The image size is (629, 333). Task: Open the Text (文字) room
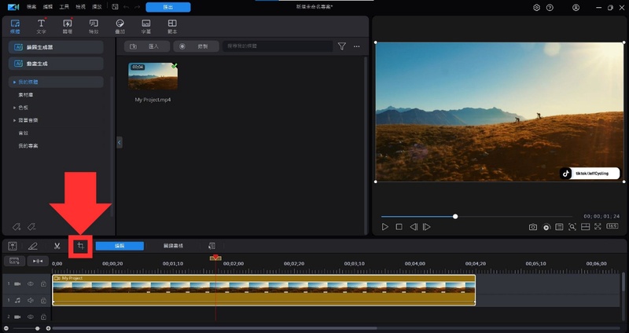(41, 26)
